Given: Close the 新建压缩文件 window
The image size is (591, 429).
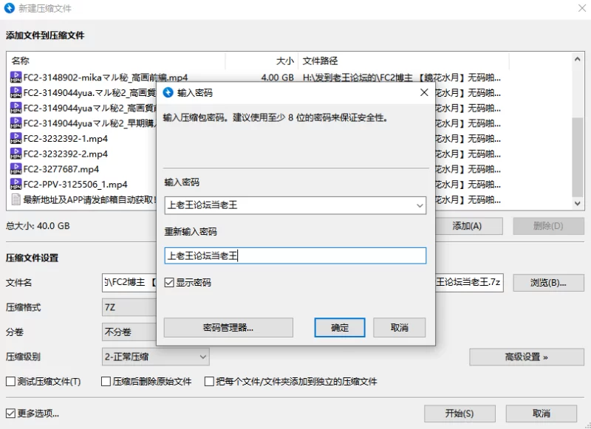Looking at the screenshot, I should coord(582,8).
